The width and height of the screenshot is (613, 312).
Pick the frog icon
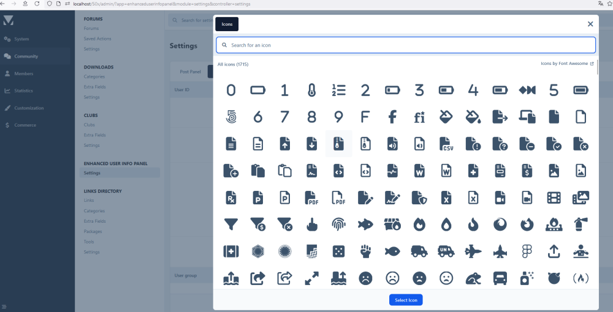coord(473,278)
